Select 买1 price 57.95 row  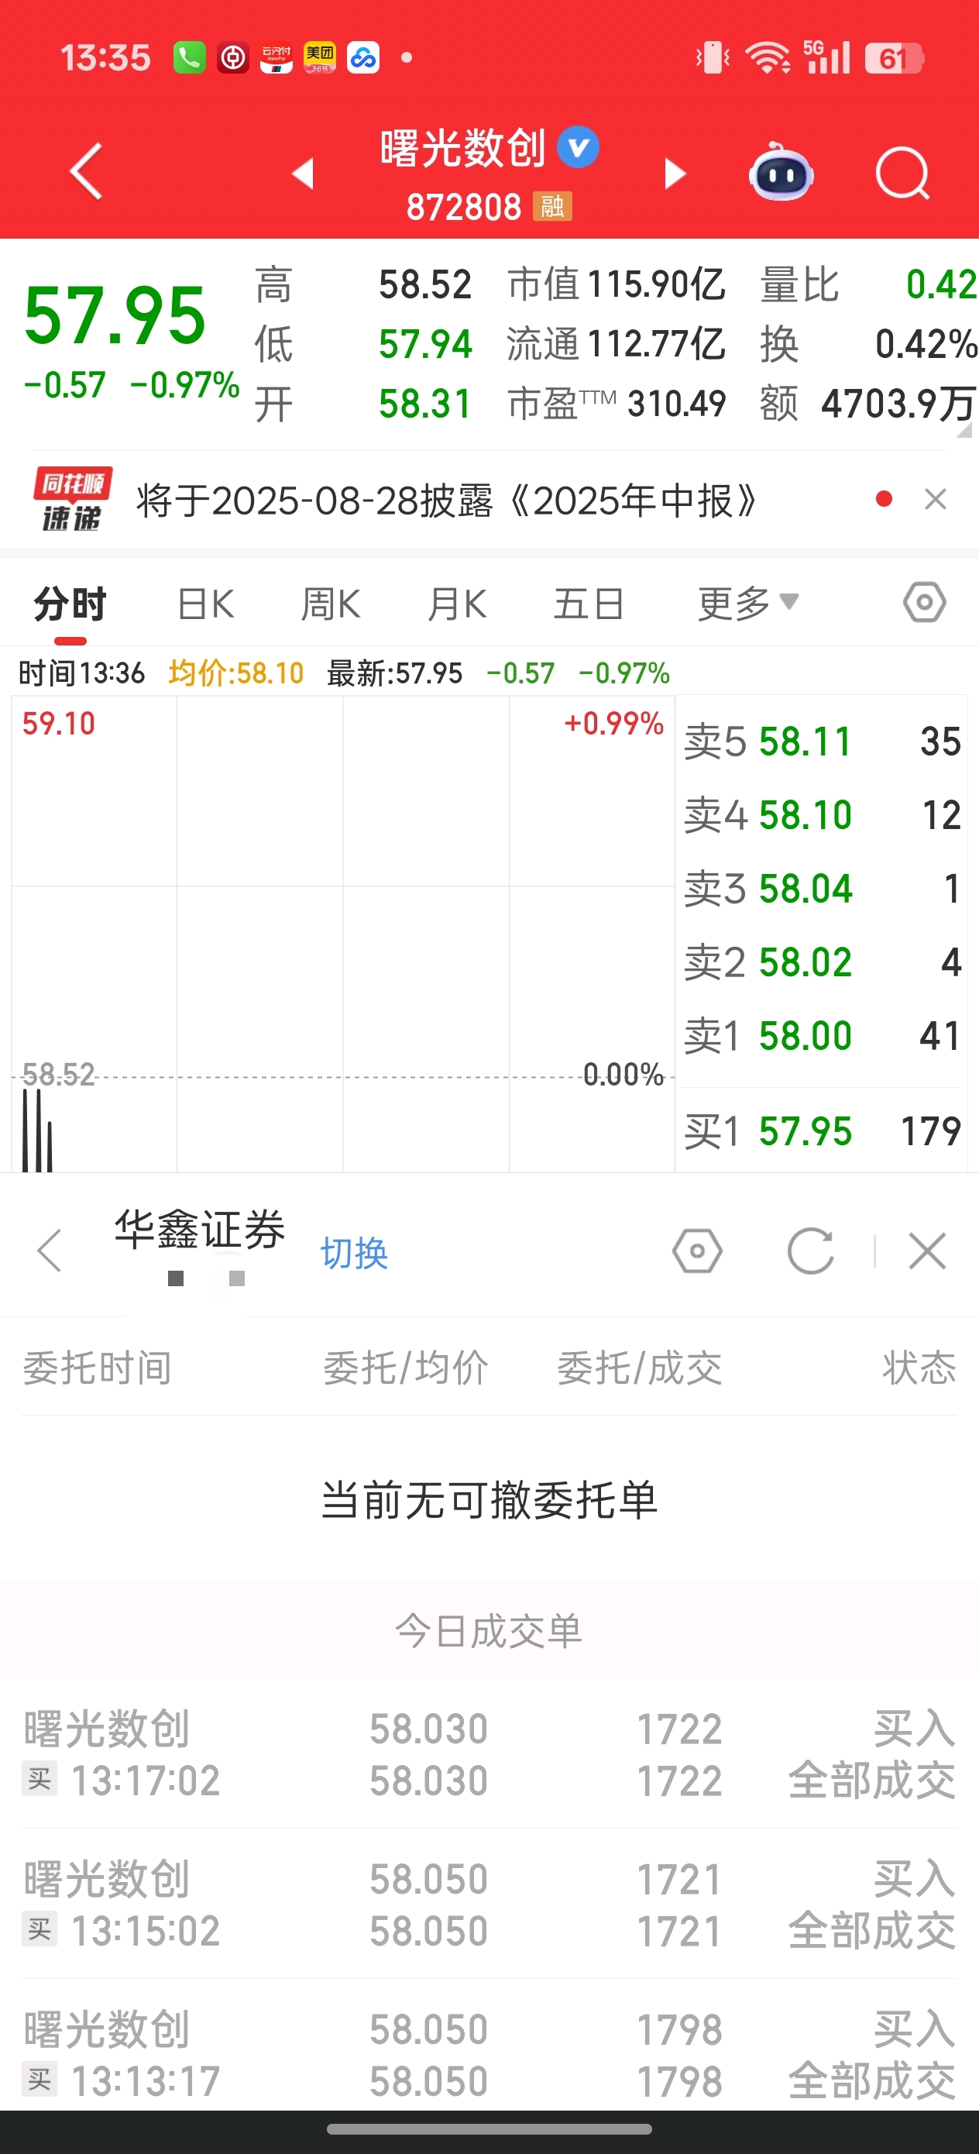point(823,1130)
